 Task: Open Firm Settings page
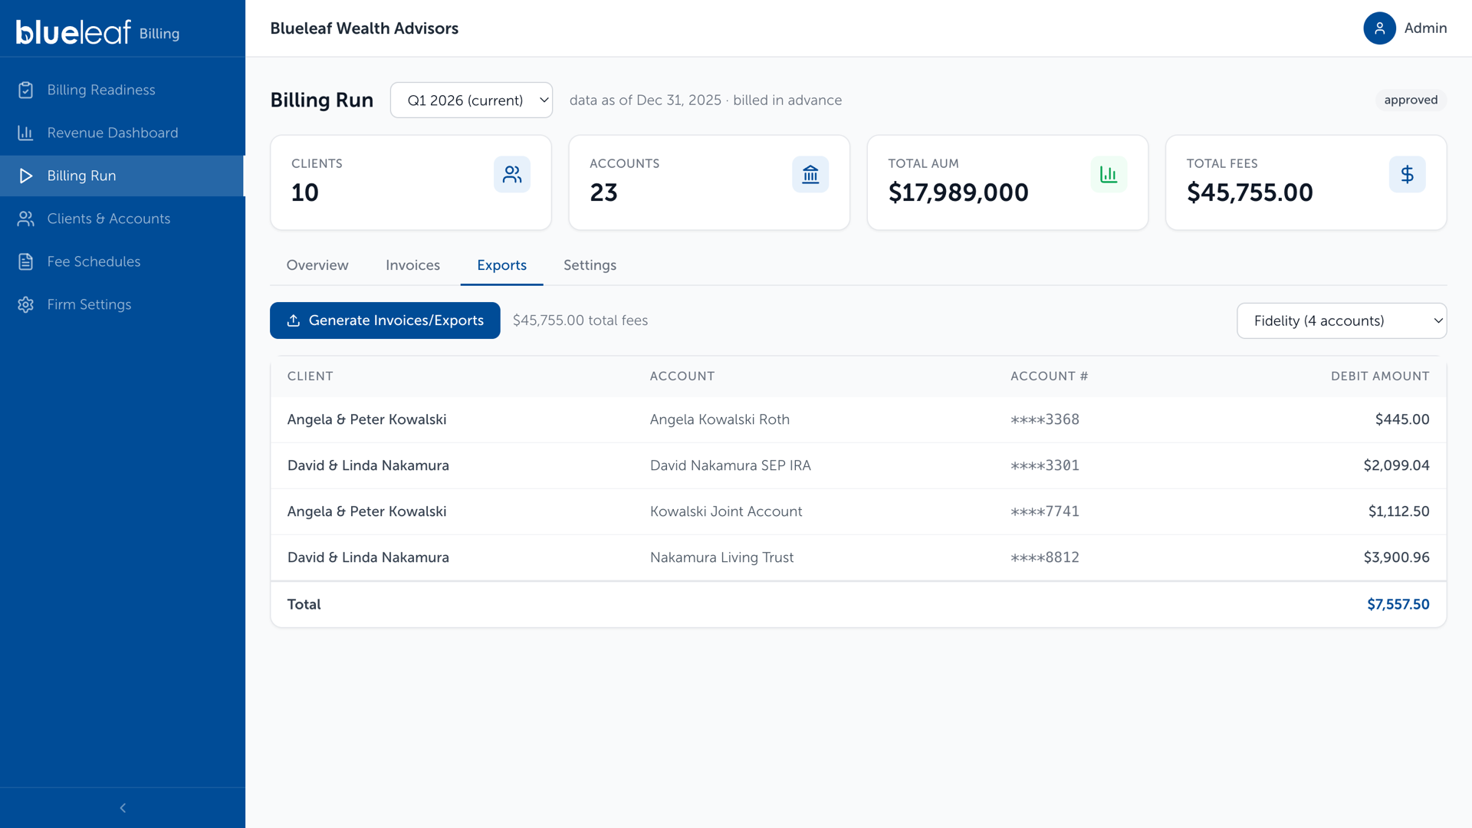[x=123, y=304]
